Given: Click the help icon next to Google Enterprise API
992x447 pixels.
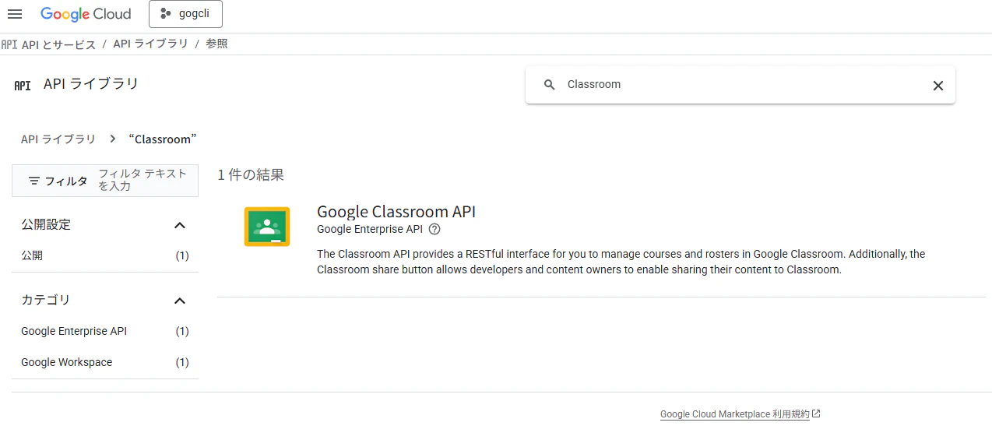Looking at the screenshot, I should [434, 229].
